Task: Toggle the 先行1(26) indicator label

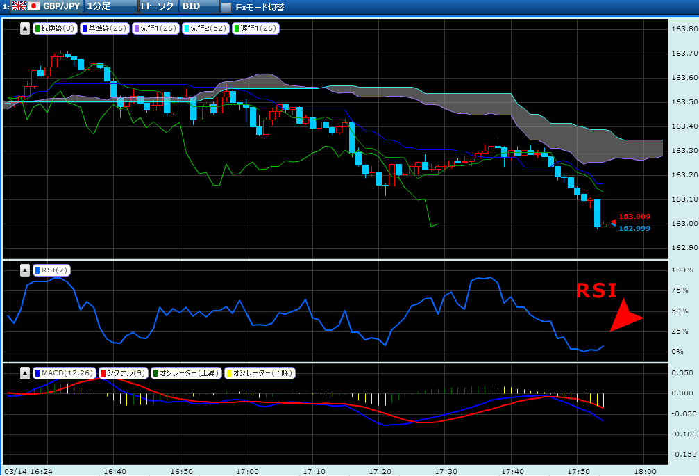Action: coord(155,28)
